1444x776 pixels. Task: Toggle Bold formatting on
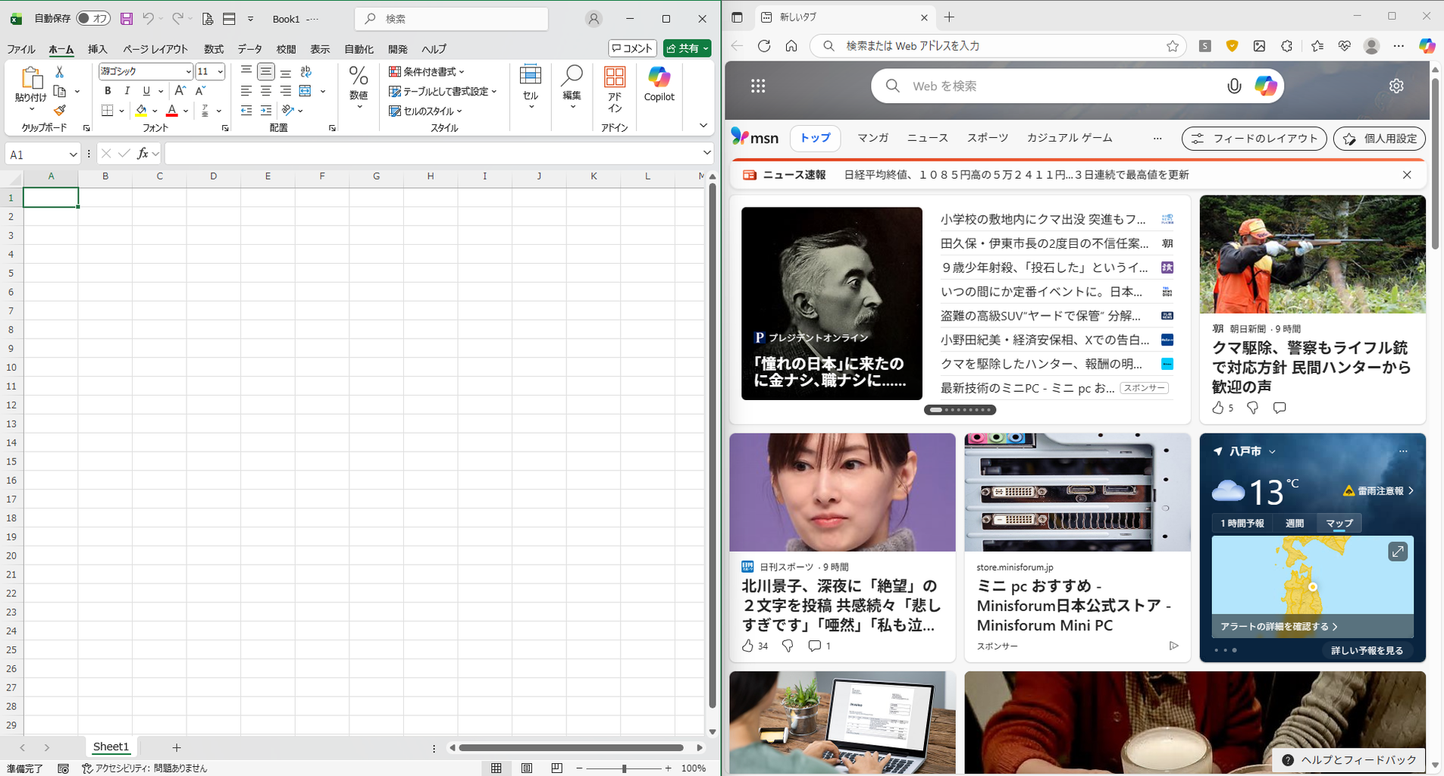[x=108, y=91]
